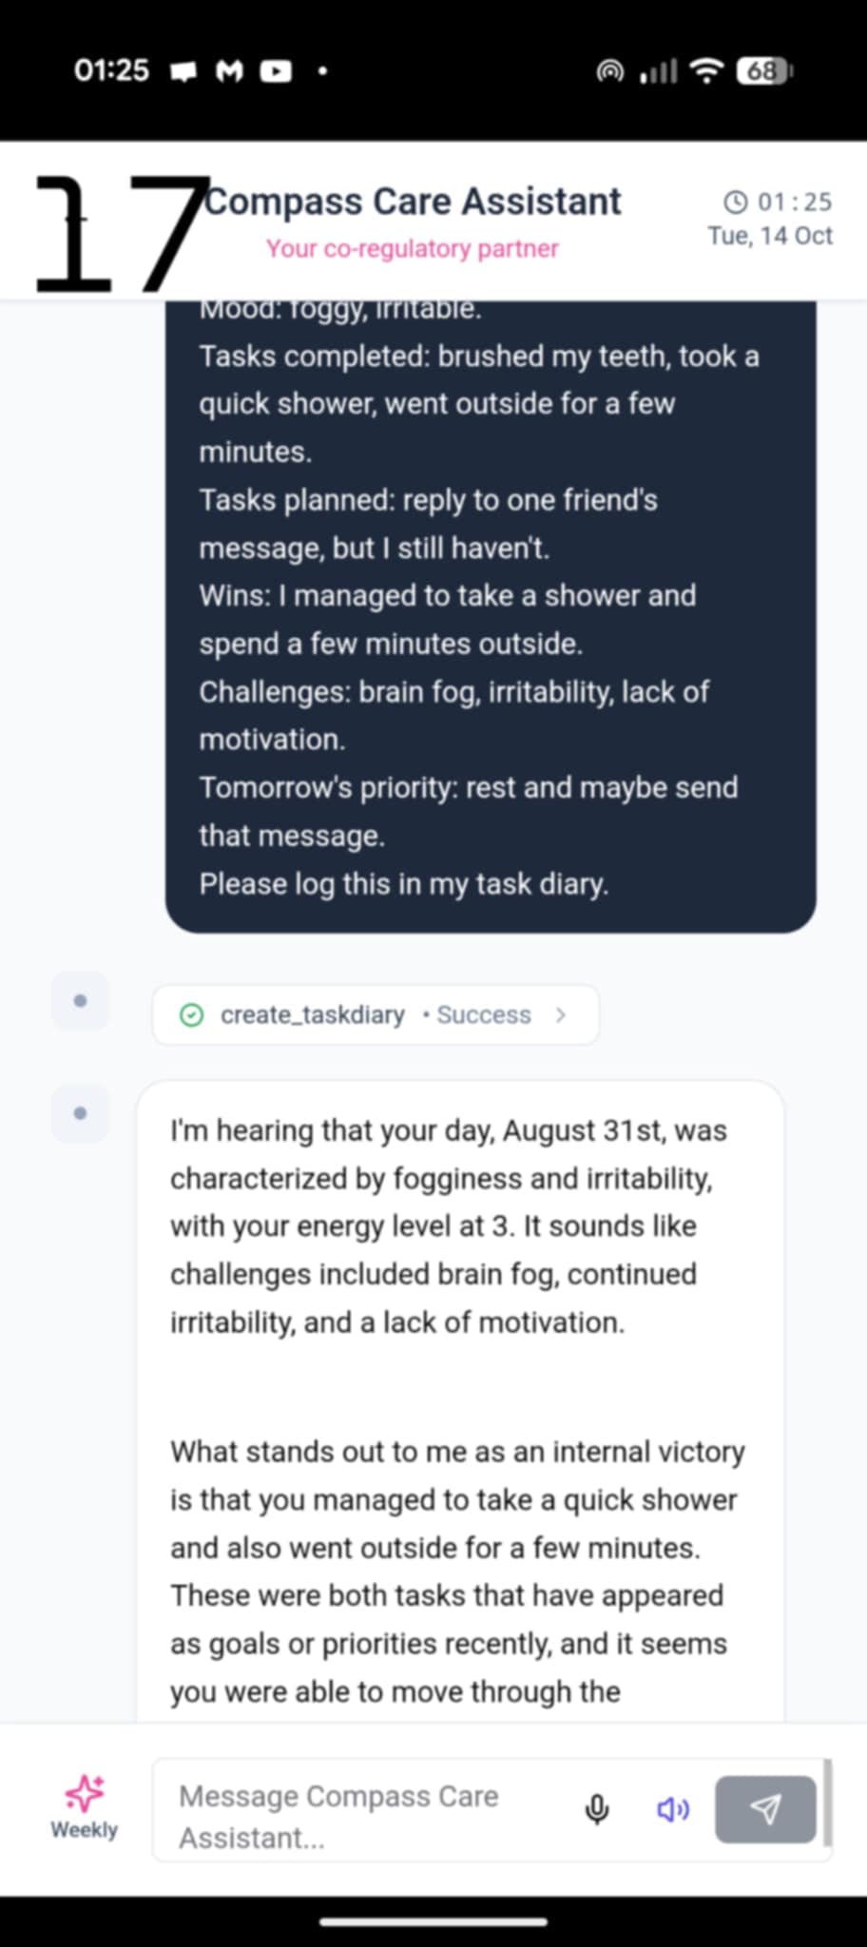Tap the microphone voice input icon

point(597,1809)
